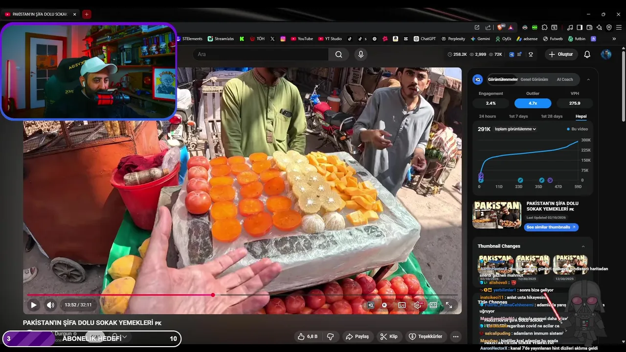The width and height of the screenshot is (626, 352).
Task: Click the VPH 275.9 pill
Action: click(x=575, y=103)
